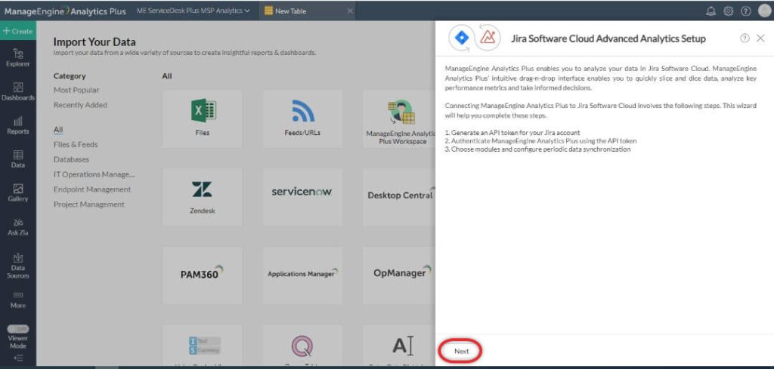774x369 pixels.
Task: Click the Next button in setup wizard
Action: click(x=461, y=351)
